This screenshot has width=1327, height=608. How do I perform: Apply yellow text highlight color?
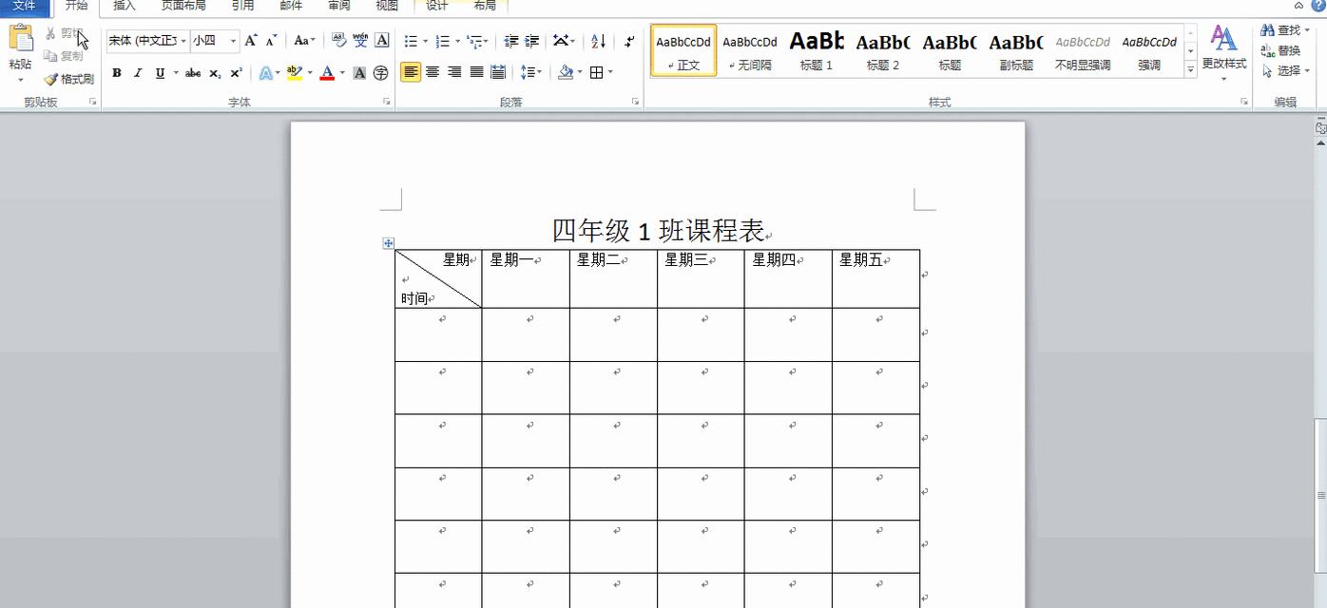tap(294, 73)
